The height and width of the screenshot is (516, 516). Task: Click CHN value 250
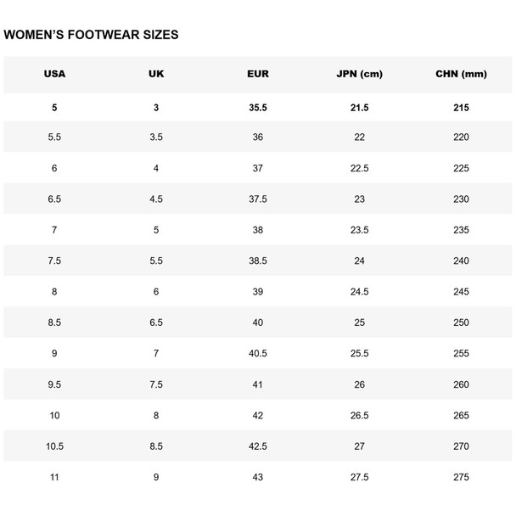pyautogui.click(x=461, y=322)
